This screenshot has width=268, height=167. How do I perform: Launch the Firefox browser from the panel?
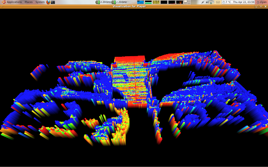48,2
